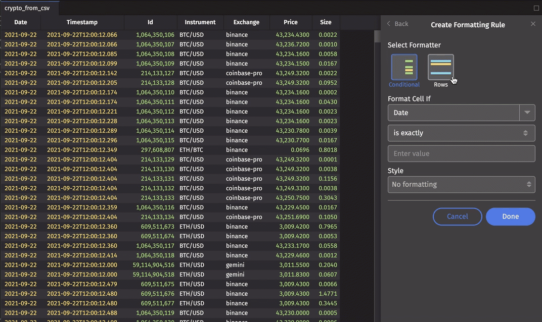Click the Price column header
542x322 pixels.
coord(291,22)
